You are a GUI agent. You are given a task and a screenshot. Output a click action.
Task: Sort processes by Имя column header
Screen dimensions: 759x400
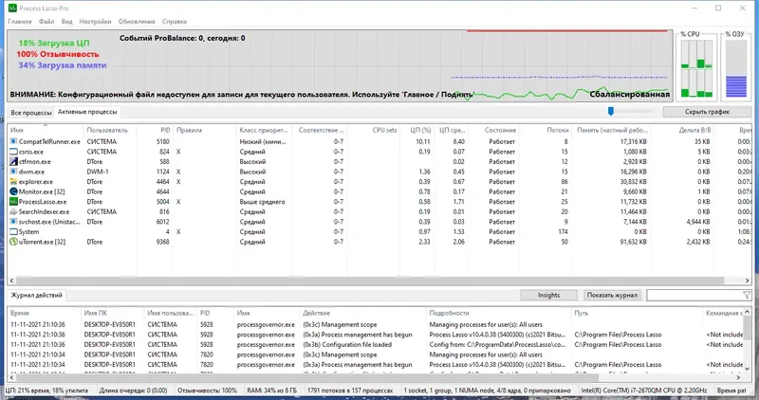click(x=45, y=130)
